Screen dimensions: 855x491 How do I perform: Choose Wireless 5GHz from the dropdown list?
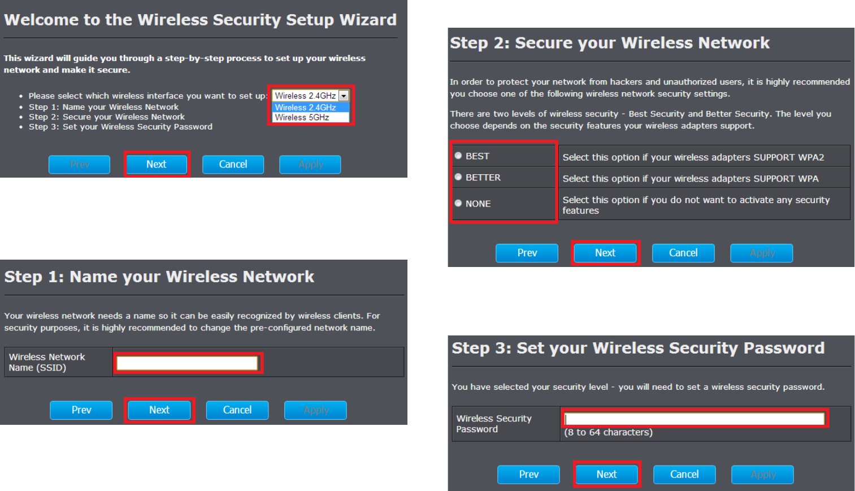311,118
